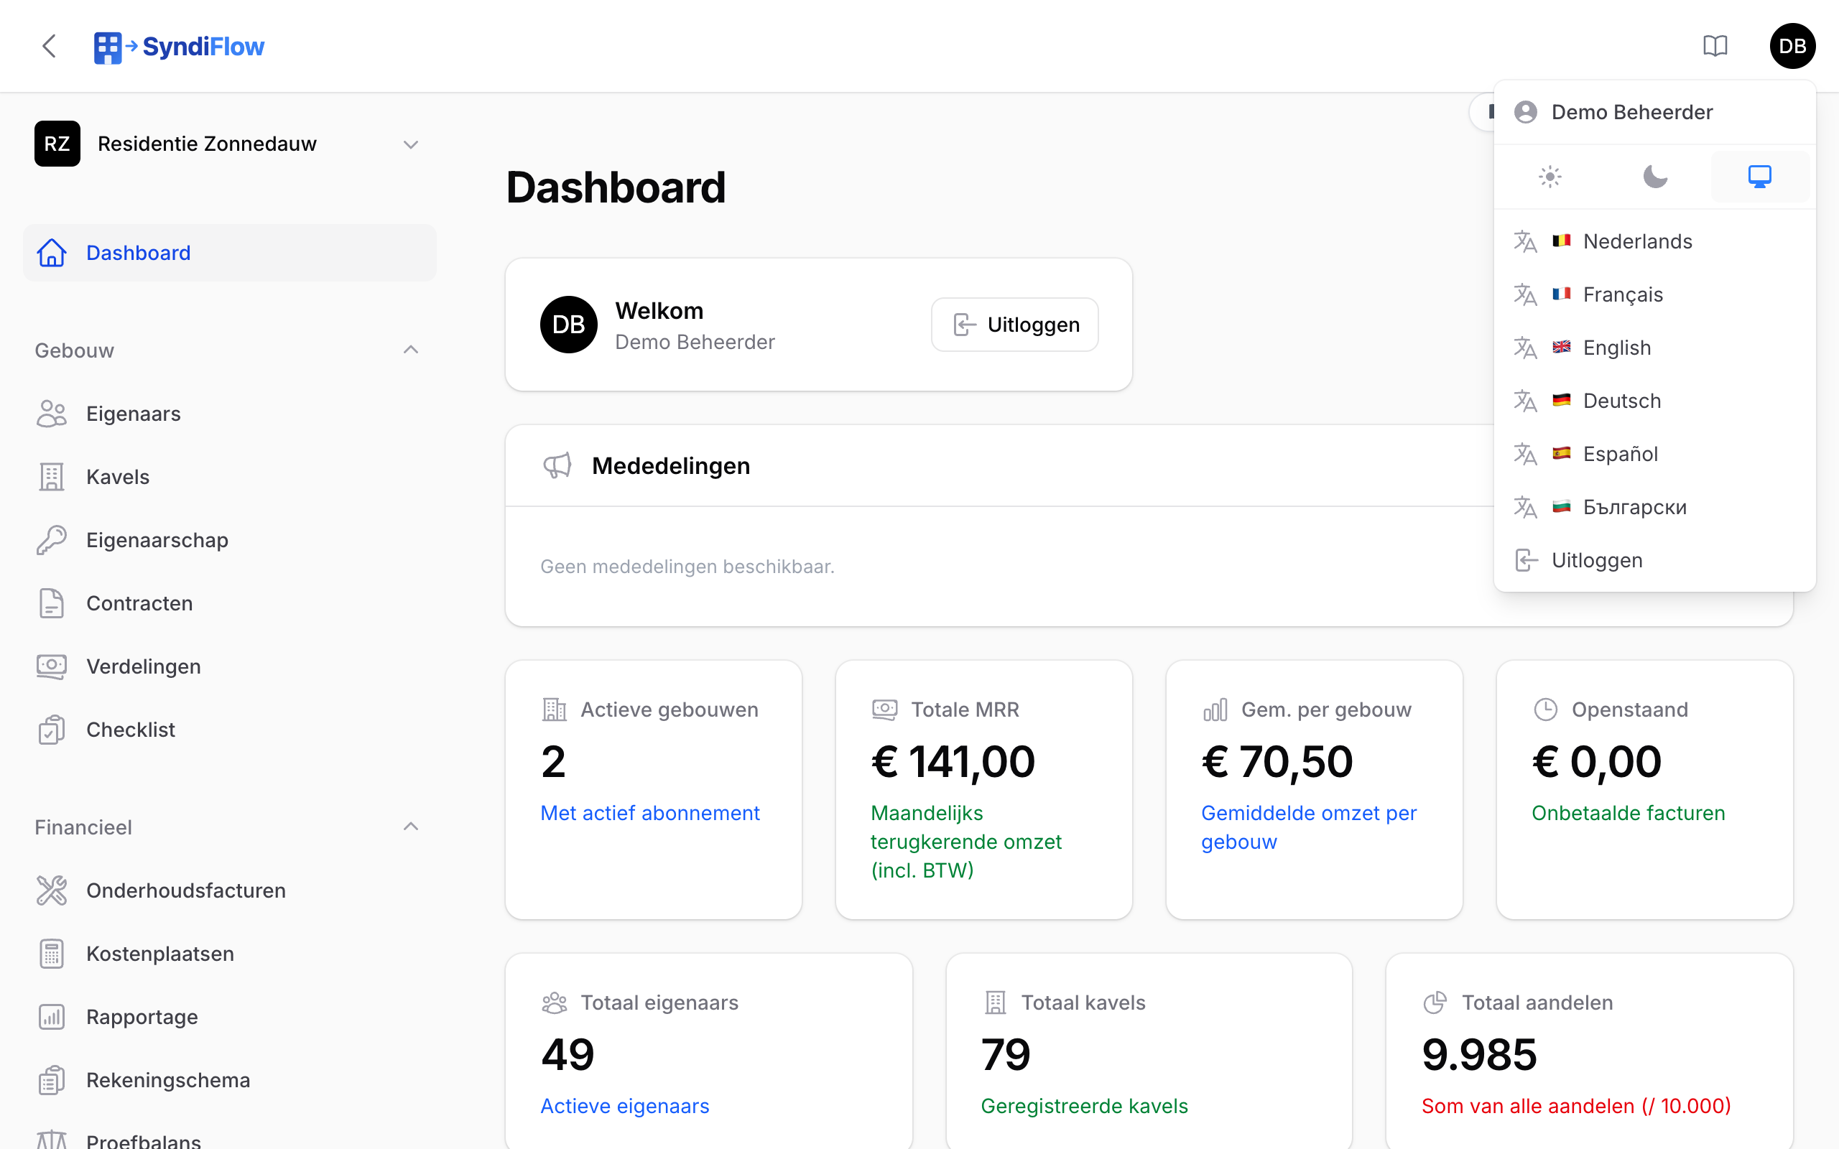Image resolution: width=1839 pixels, height=1149 pixels.
Task: Collapse the Gebouw sidebar section
Action: coord(228,350)
